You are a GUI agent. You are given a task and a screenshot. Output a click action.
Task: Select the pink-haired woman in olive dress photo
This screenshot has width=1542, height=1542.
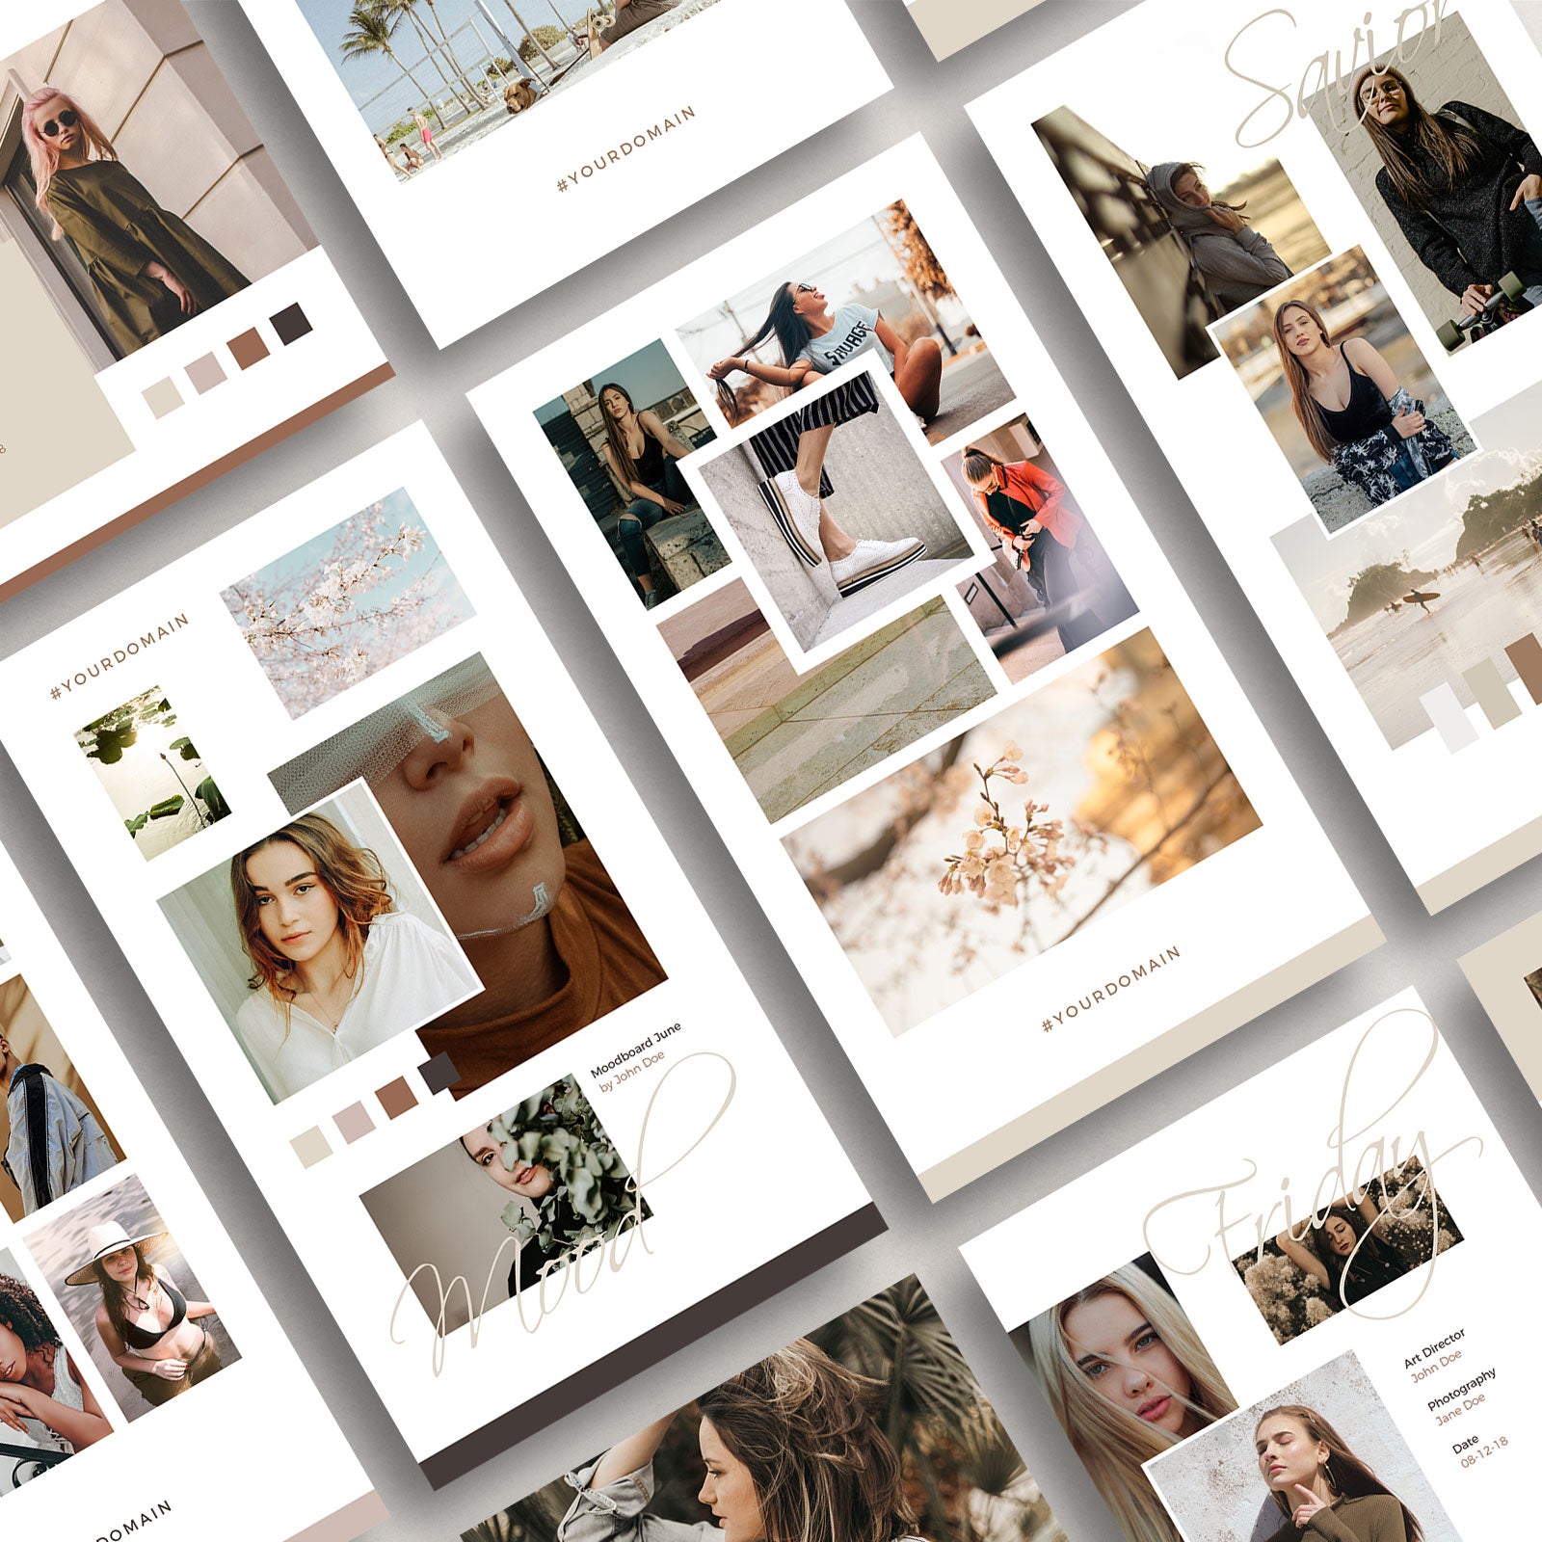point(135,212)
